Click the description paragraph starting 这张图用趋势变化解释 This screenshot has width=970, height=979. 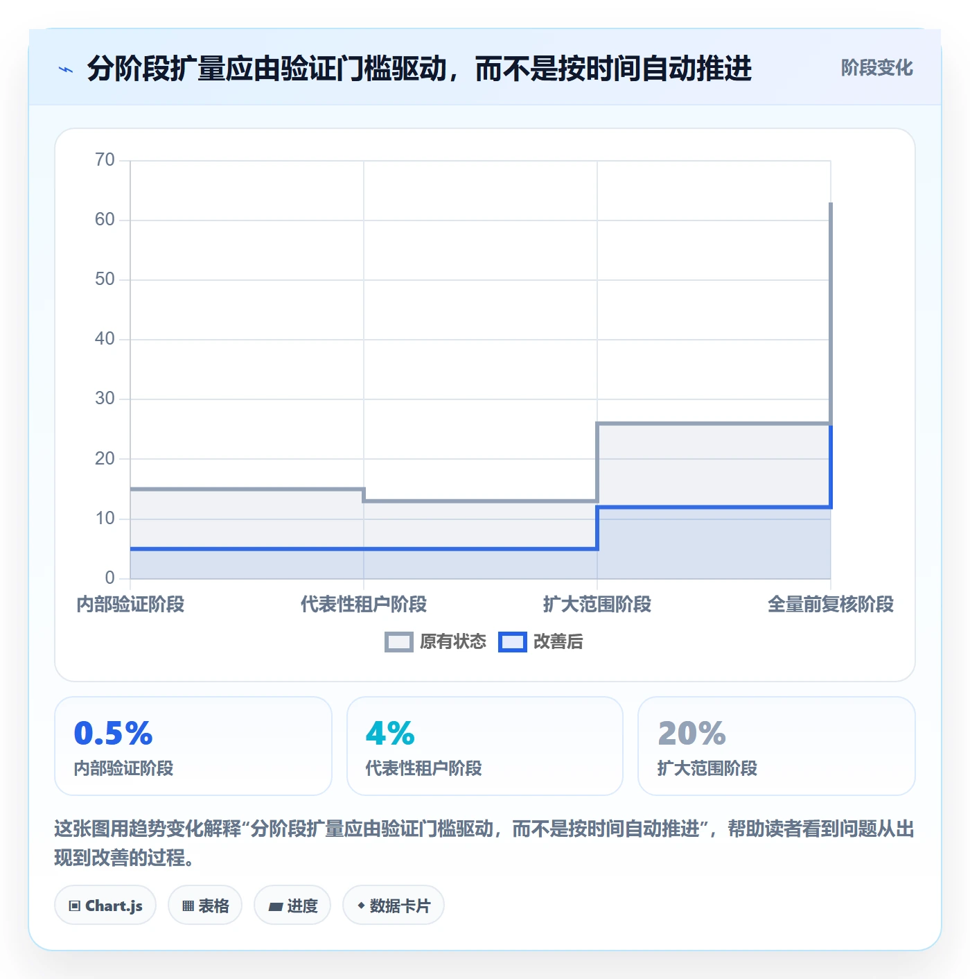tap(484, 843)
